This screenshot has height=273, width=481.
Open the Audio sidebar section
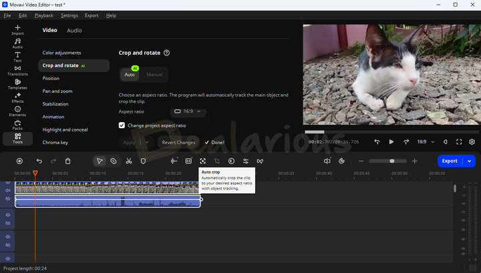[x=17, y=43]
